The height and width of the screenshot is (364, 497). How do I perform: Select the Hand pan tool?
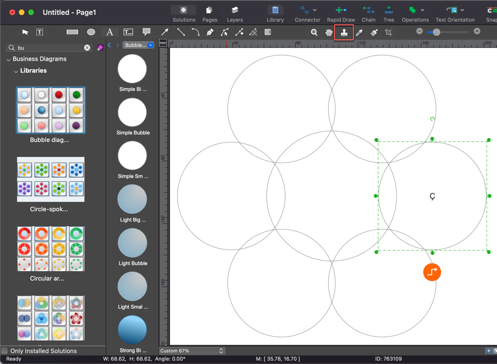pyautogui.click(x=329, y=32)
